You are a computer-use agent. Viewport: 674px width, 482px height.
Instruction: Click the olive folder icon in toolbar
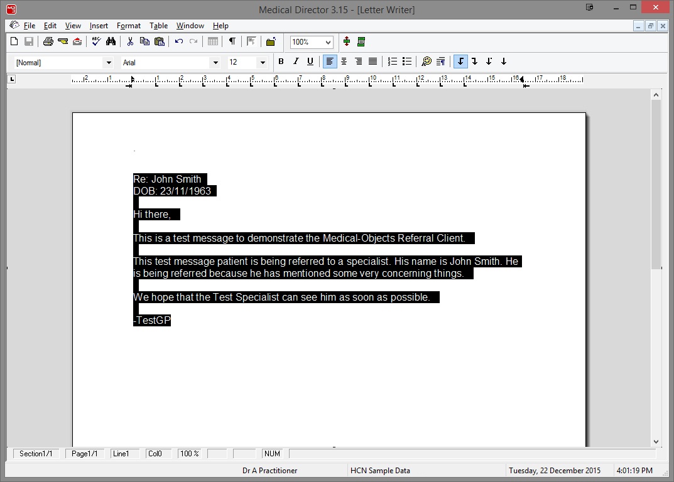pos(271,41)
